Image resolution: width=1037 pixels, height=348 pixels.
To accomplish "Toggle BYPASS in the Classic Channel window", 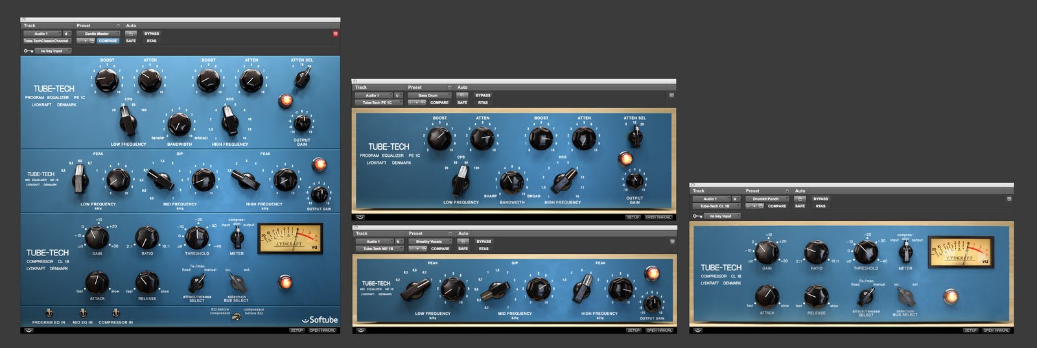I will 152,34.
